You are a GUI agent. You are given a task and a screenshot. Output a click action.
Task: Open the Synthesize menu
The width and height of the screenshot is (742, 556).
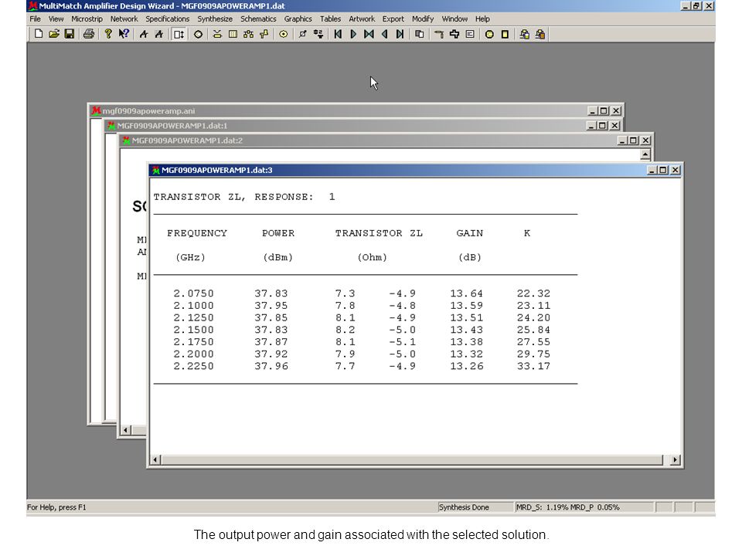(x=215, y=19)
